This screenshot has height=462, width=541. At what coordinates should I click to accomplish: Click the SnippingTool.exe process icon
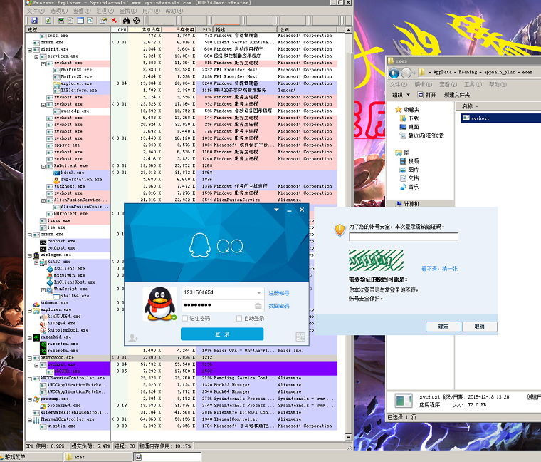click(43, 330)
